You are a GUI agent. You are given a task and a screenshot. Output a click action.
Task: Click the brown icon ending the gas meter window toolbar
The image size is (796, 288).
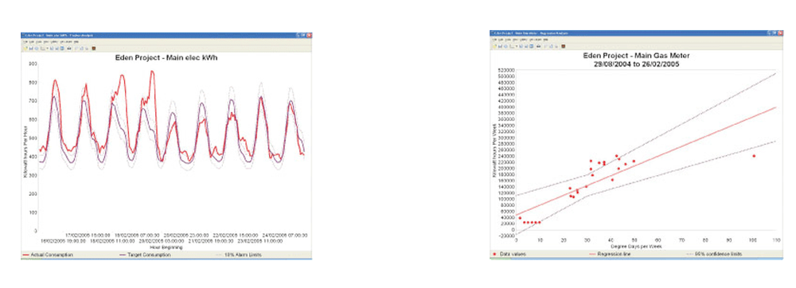point(563,46)
